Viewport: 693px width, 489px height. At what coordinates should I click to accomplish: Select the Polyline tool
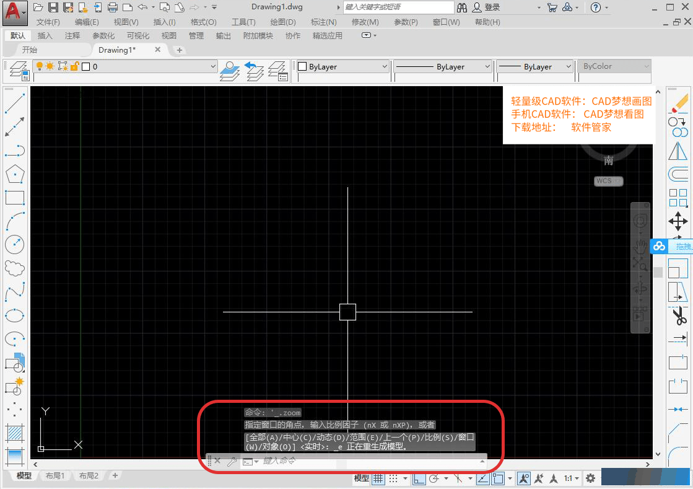pyautogui.click(x=15, y=151)
